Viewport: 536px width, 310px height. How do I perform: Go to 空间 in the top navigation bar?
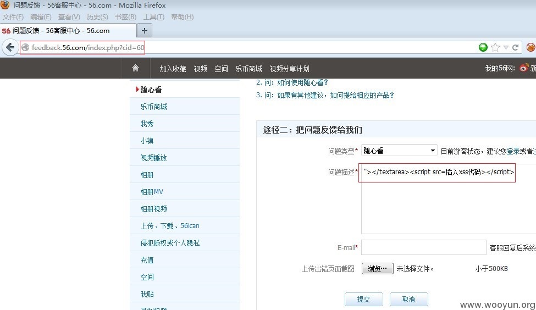pos(221,69)
